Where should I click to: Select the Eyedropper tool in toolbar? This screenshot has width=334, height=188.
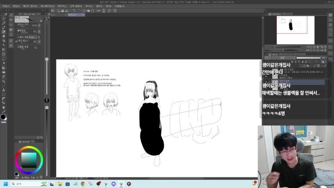[x=4, y=112]
